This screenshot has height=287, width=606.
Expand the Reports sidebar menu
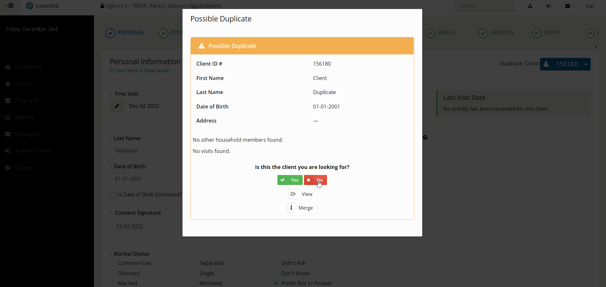pyautogui.click(x=47, y=117)
